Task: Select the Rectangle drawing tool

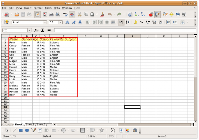Action: [x=21, y=130]
